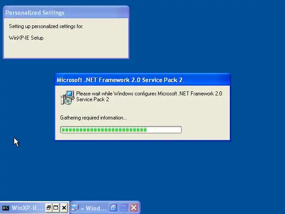Click the computer icon on minimized Wind... window
Image resolution: width=285 pixels, height=214 pixels.
tap(75, 207)
